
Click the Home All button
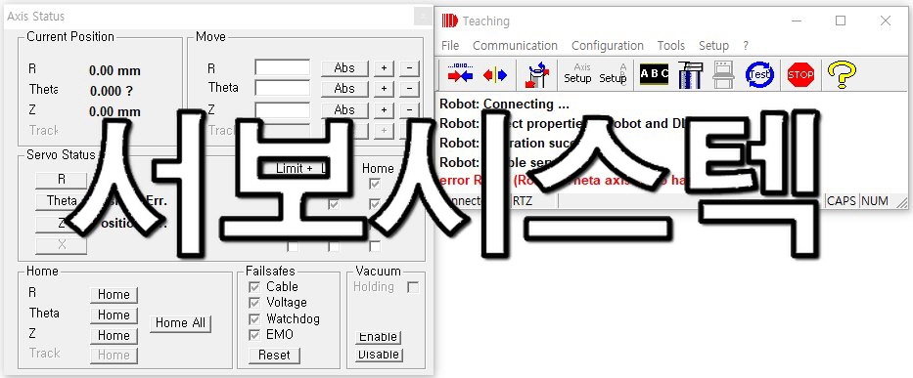tap(180, 323)
